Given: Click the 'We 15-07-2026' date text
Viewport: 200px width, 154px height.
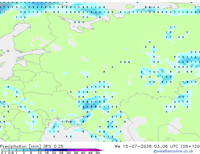Looking at the screenshot, I should (x=133, y=146).
